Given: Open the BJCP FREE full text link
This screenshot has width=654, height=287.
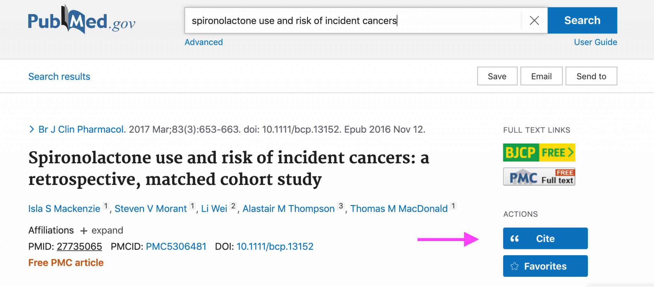Looking at the screenshot, I should 539,152.
